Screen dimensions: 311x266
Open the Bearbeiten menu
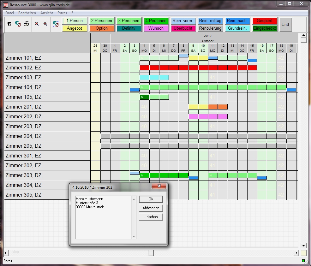pyautogui.click(x=27, y=13)
